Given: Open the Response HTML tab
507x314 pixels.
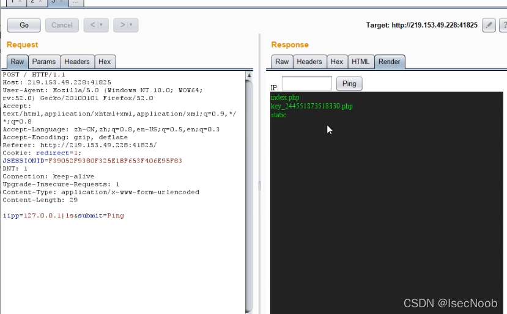Looking at the screenshot, I should (x=360, y=62).
